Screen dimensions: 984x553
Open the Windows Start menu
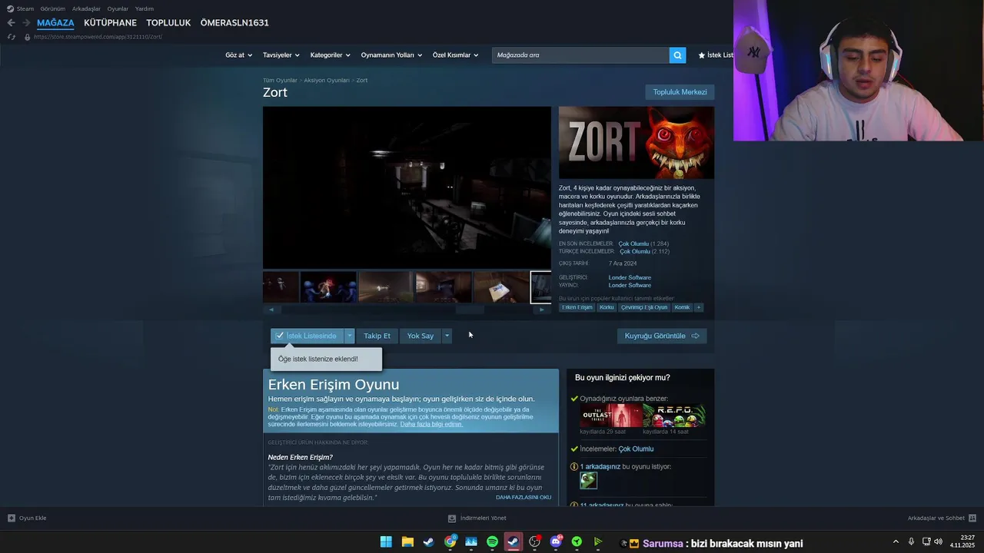click(x=386, y=542)
